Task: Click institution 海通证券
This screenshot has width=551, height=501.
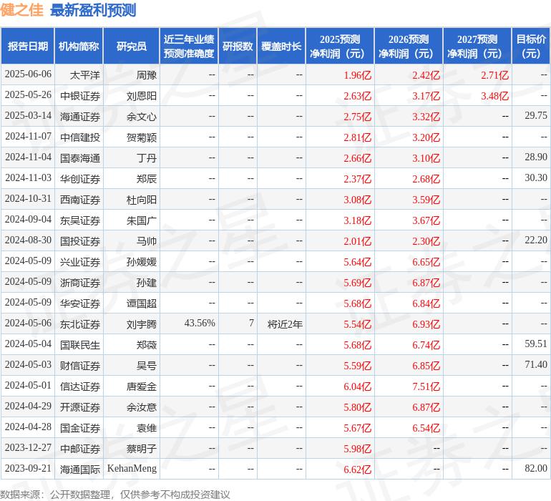Action: point(79,117)
